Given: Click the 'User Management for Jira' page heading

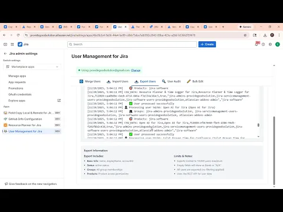Looking at the screenshot, I should (100, 57).
